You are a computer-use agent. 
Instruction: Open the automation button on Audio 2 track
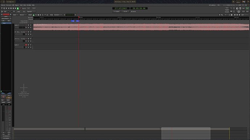click(28, 47)
